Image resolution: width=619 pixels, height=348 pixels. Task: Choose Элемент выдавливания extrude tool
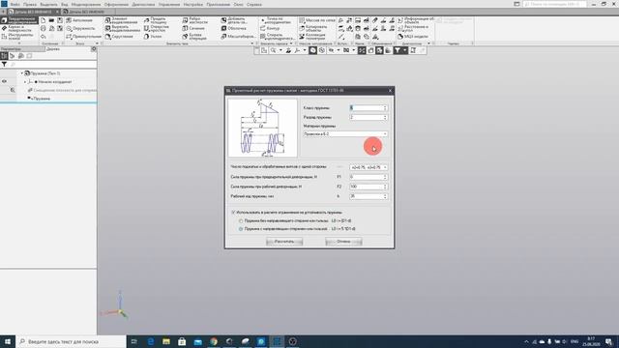point(123,20)
